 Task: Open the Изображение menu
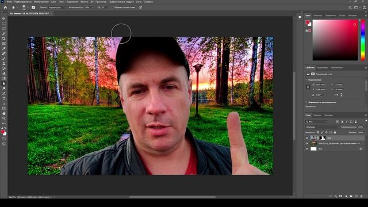pos(41,2)
